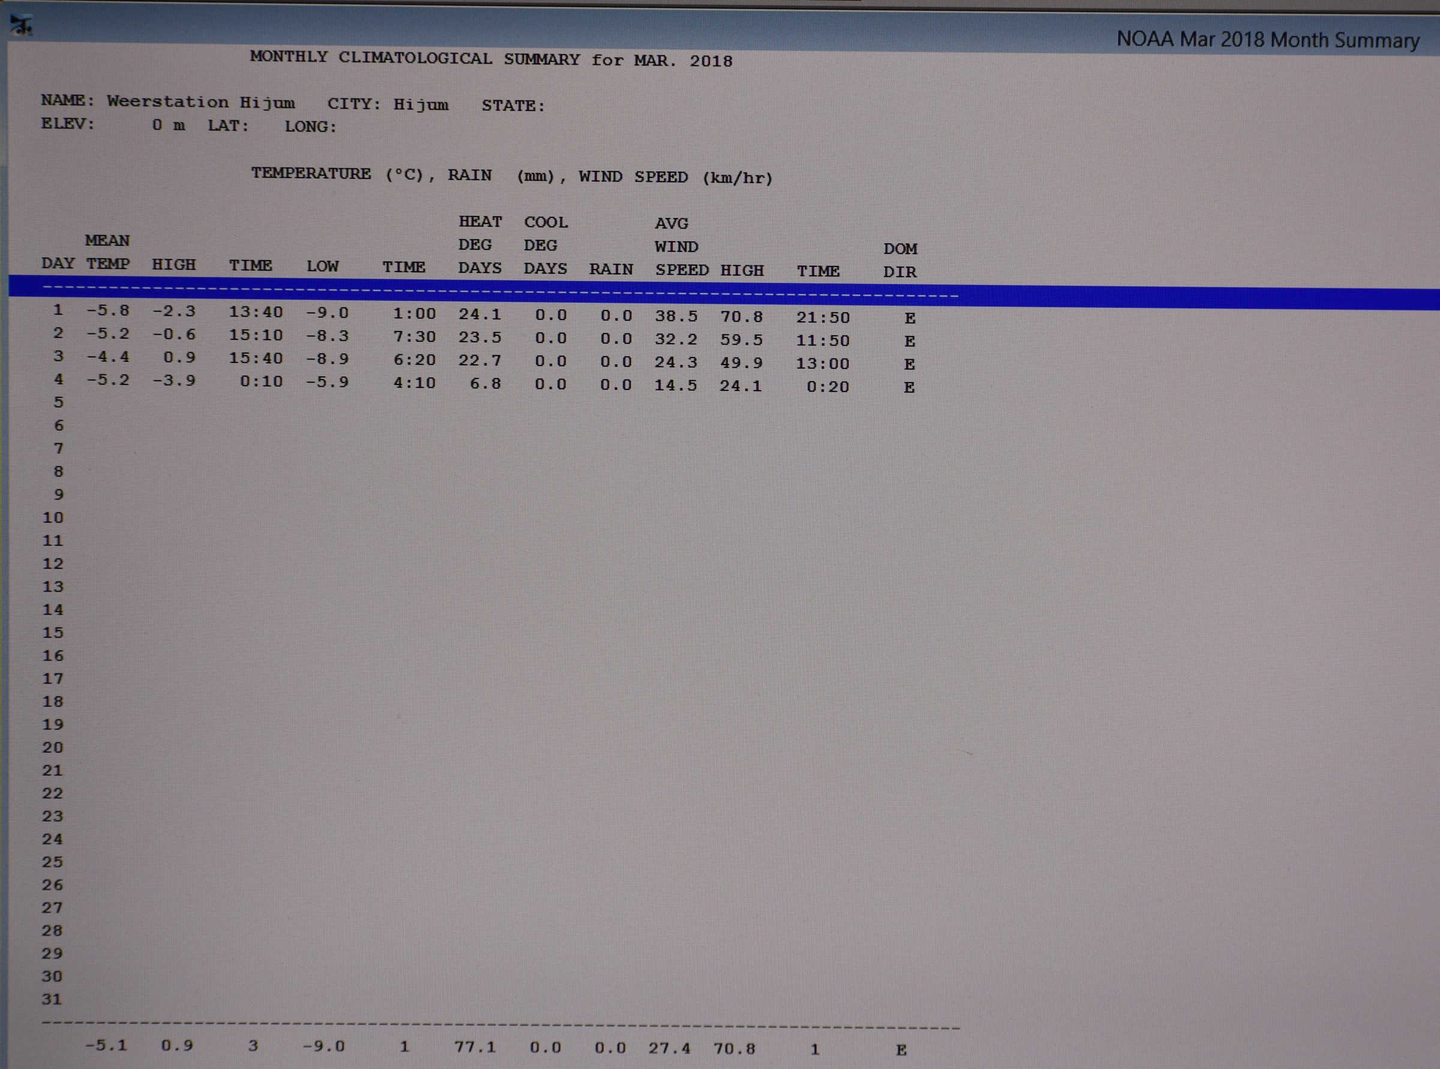Viewport: 1440px width, 1069px height.
Task: Click heat degree days '23.5'
Action: [x=479, y=338]
